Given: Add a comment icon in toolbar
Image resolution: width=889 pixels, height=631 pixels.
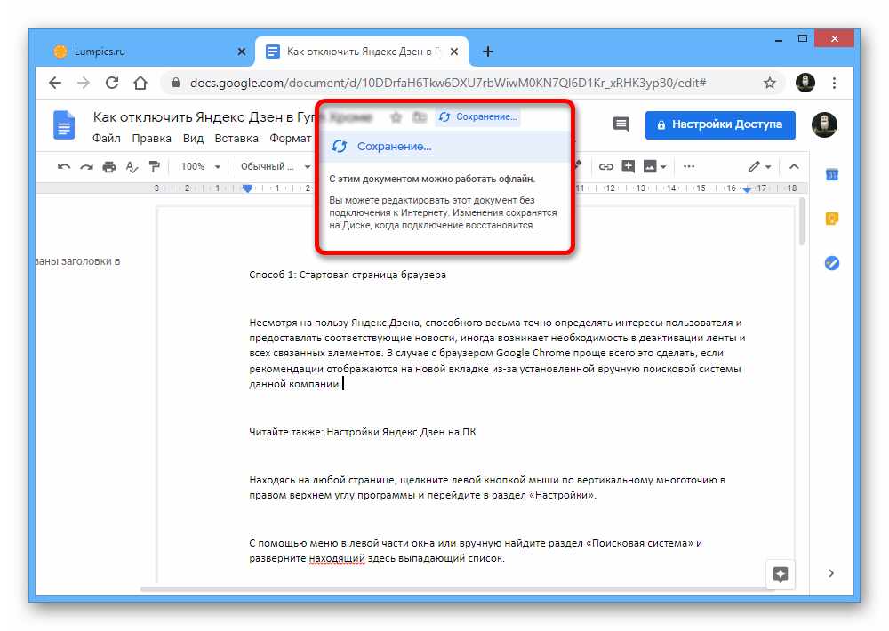Looking at the screenshot, I should click(628, 166).
